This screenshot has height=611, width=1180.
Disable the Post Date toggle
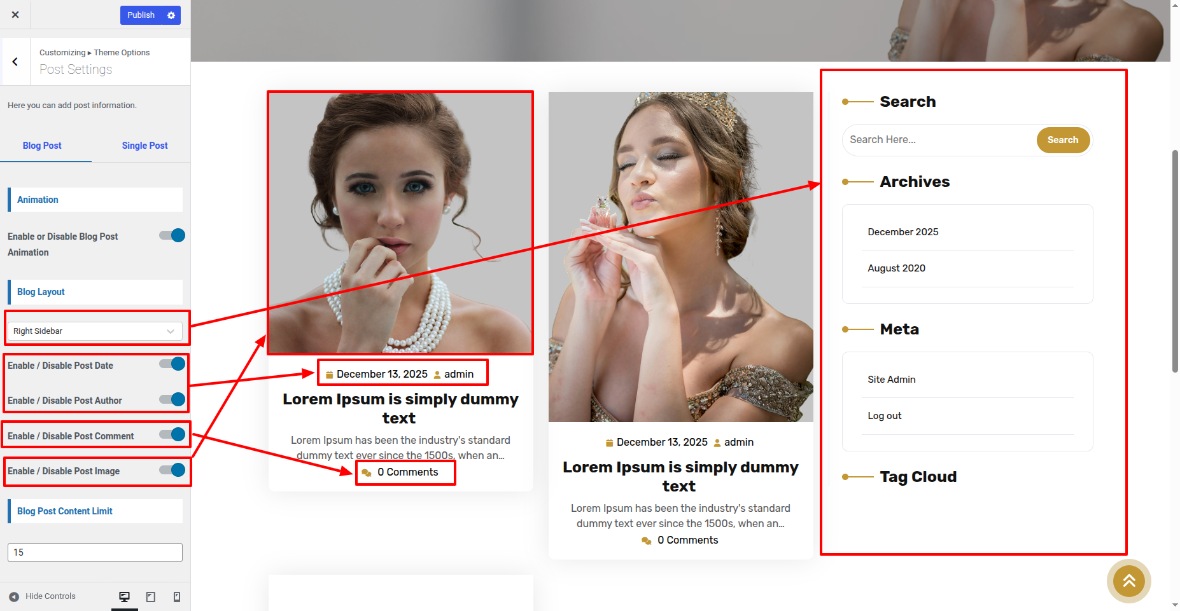coord(172,364)
